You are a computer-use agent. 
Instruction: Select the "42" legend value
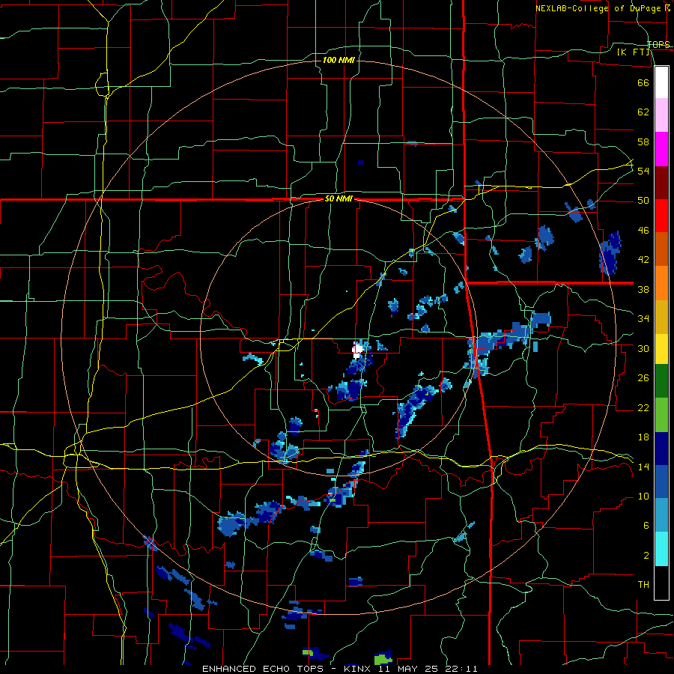pyautogui.click(x=643, y=260)
